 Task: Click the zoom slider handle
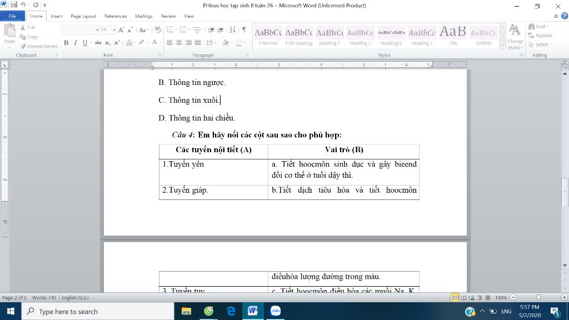point(538,298)
